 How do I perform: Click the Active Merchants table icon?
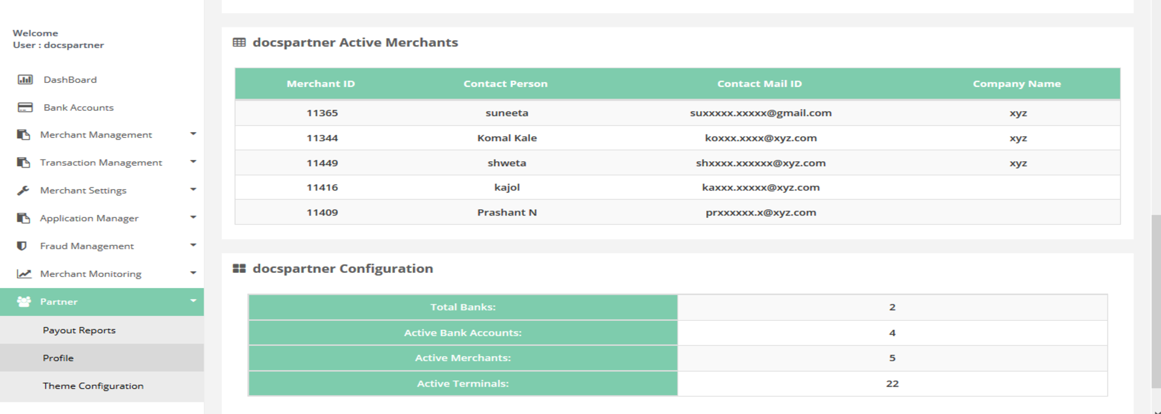[239, 43]
